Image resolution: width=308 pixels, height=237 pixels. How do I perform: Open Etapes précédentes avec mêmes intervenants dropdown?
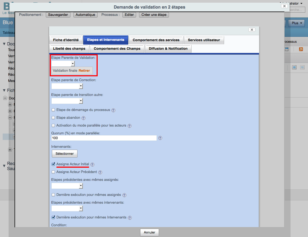(67, 208)
